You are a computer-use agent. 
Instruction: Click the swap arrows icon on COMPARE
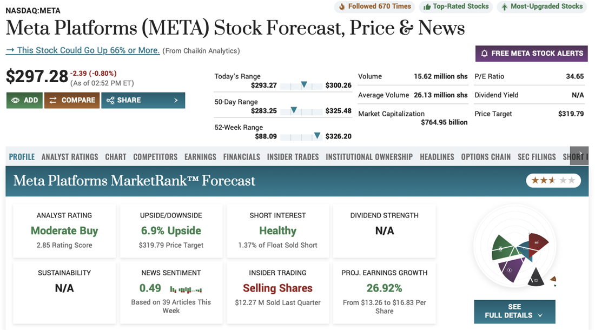[53, 100]
